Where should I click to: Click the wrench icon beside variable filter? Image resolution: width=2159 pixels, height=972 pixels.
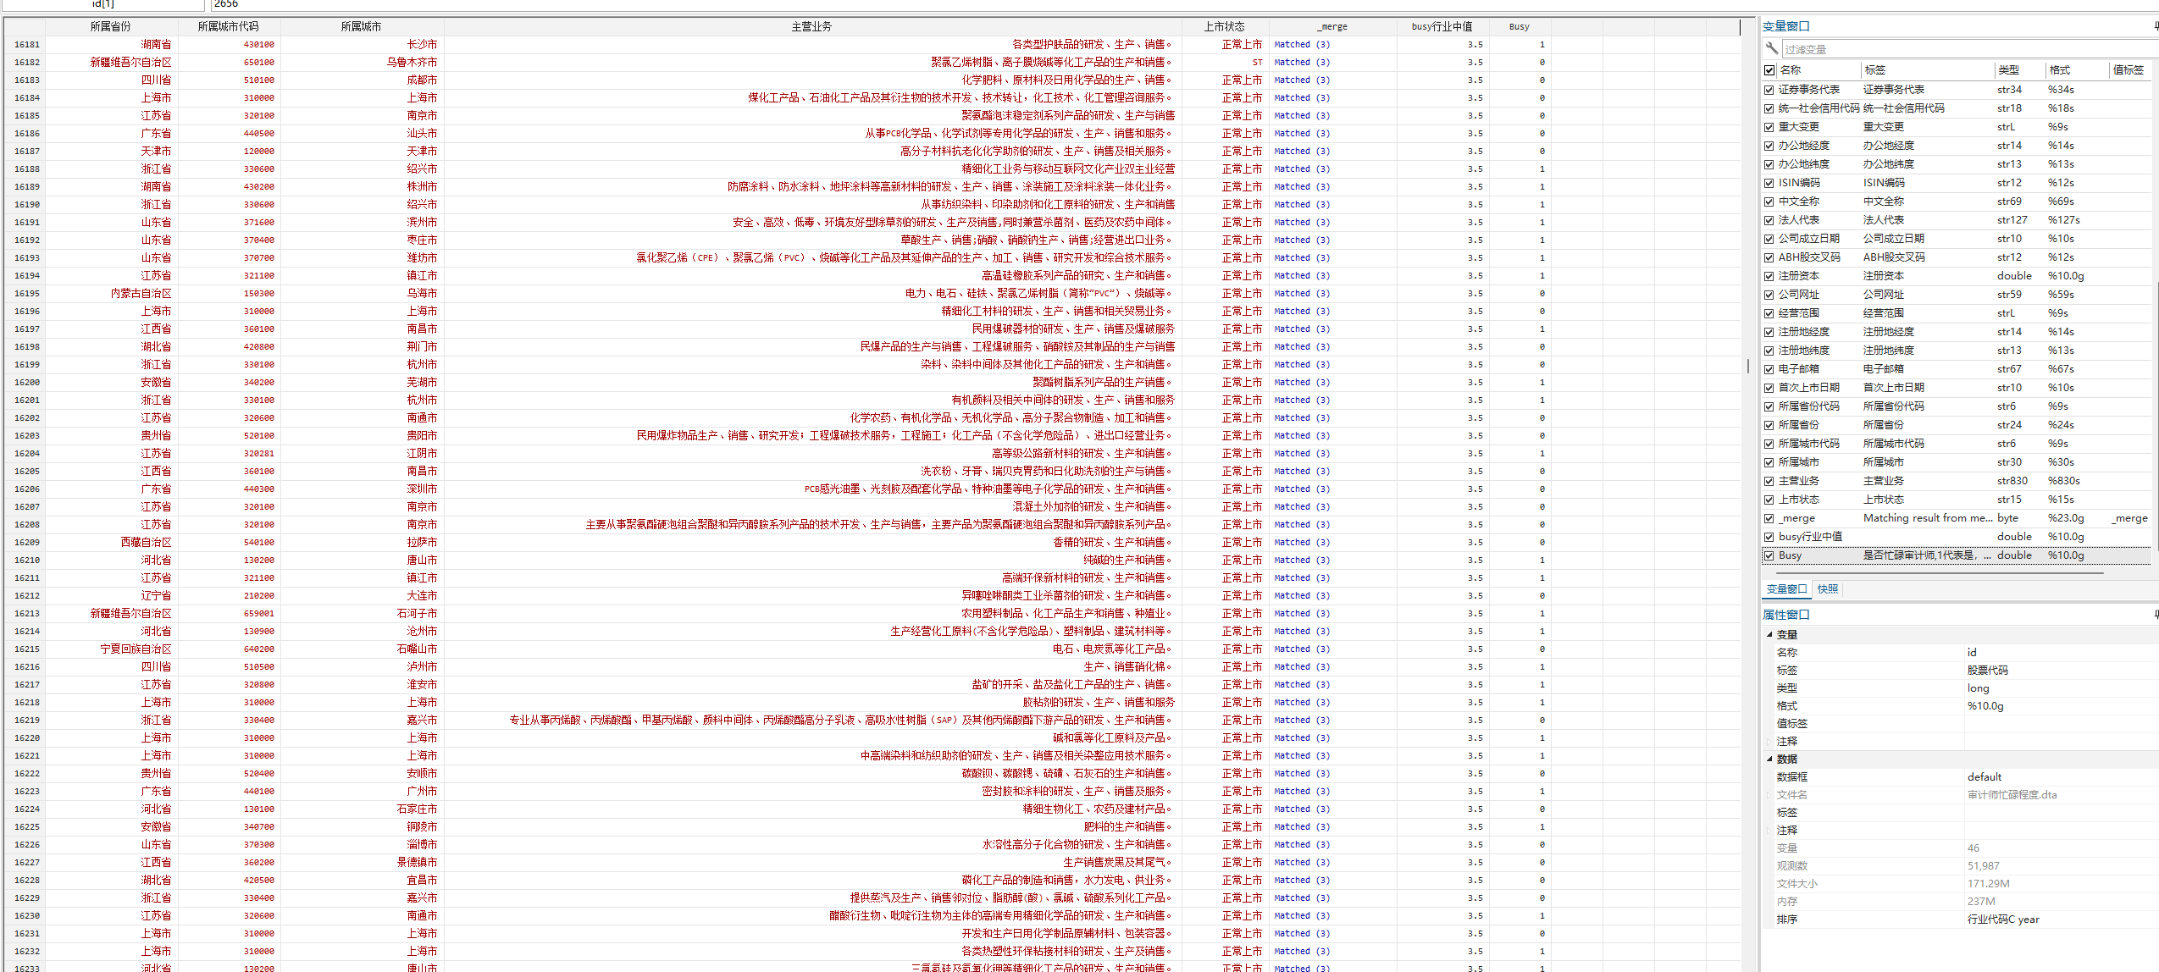point(1771,49)
